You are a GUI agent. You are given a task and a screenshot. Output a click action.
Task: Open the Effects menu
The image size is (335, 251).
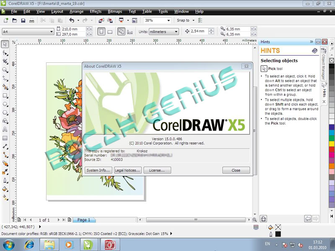coord(95,11)
